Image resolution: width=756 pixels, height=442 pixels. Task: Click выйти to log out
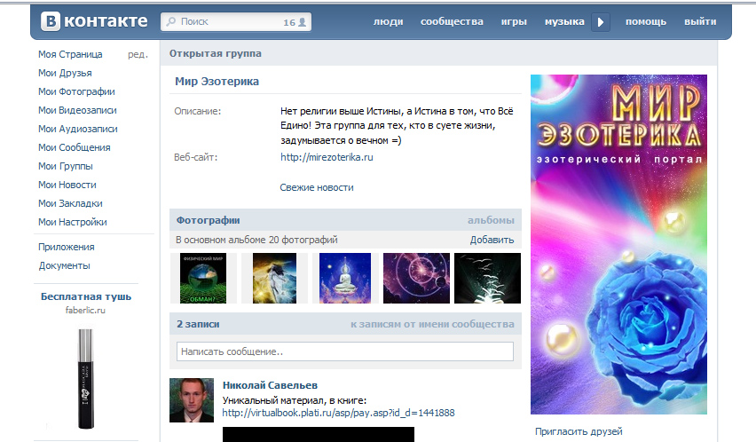pyautogui.click(x=700, y=21)
